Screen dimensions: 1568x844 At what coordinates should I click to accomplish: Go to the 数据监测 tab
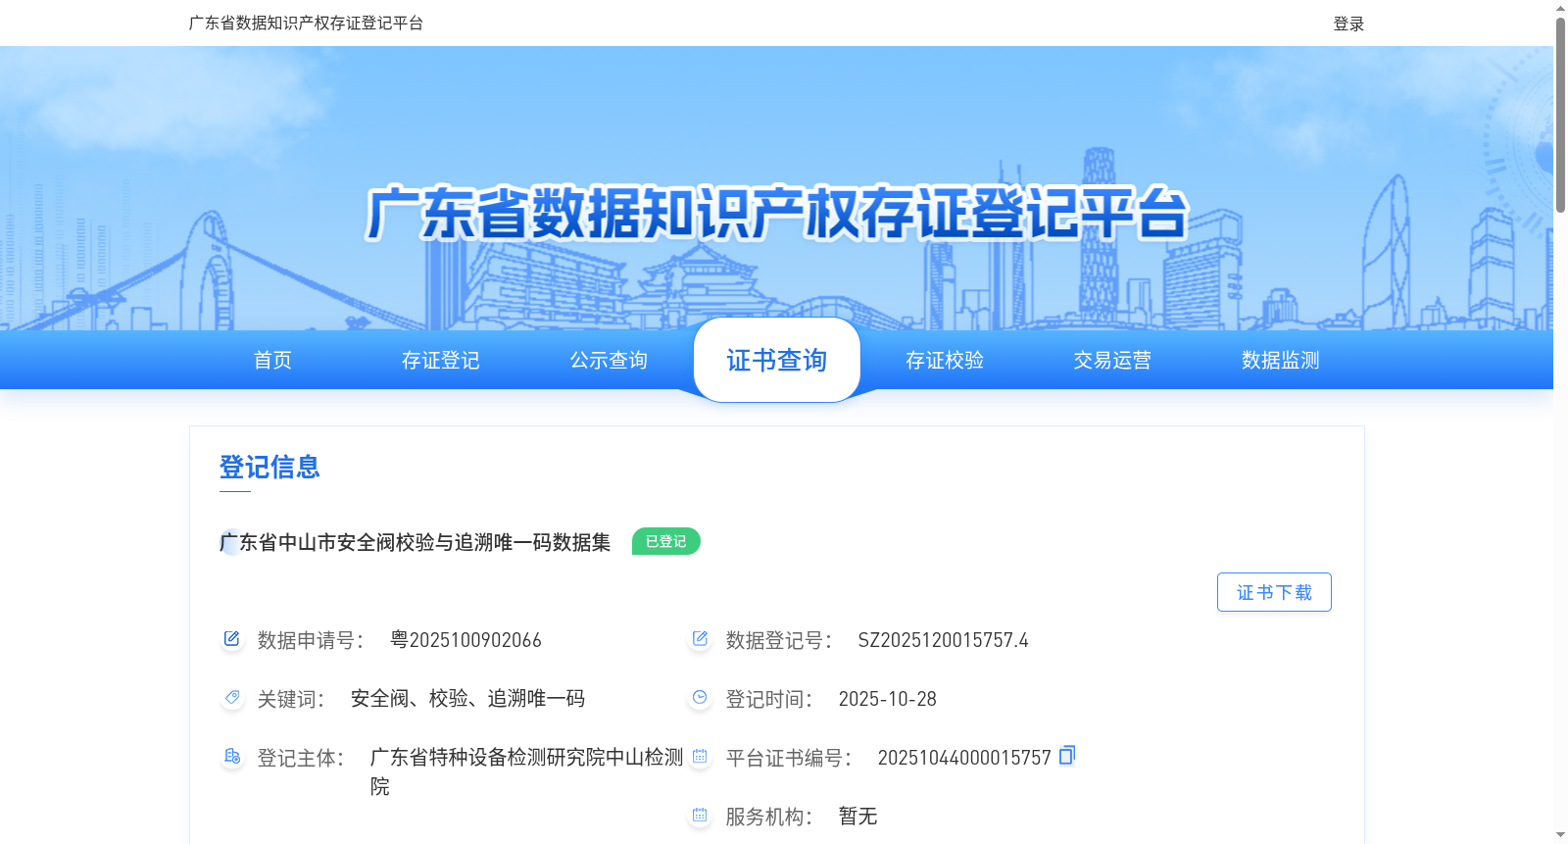[1281, 360]
